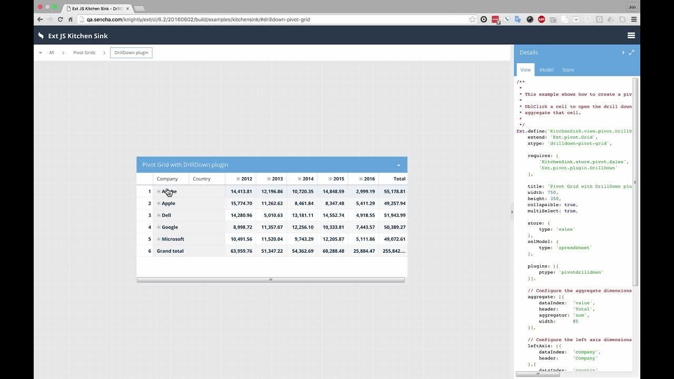This screenshot has width=674, height=379.
Task: Expand the Apple company row
Action: tap(158, 203)
